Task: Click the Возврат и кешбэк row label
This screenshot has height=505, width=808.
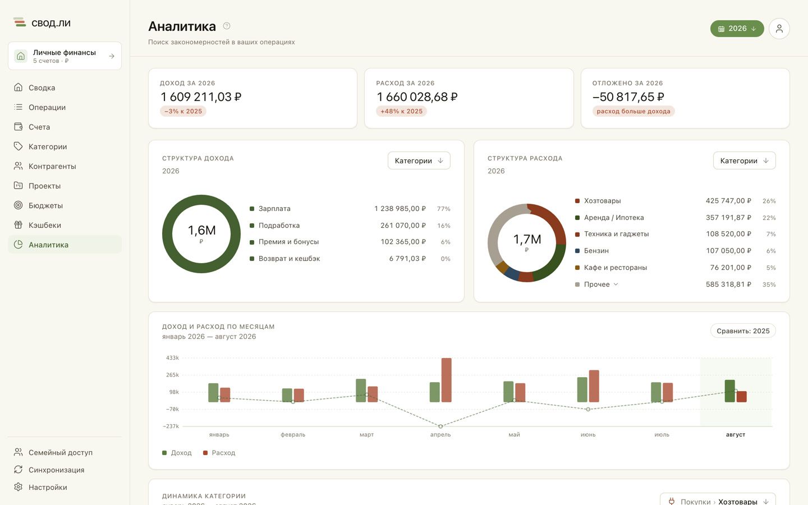Action: click(x=289, y=259)
